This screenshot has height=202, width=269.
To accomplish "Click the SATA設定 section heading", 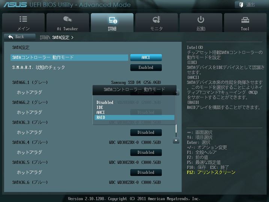I will pyautogui.click(x=21, y=48).
